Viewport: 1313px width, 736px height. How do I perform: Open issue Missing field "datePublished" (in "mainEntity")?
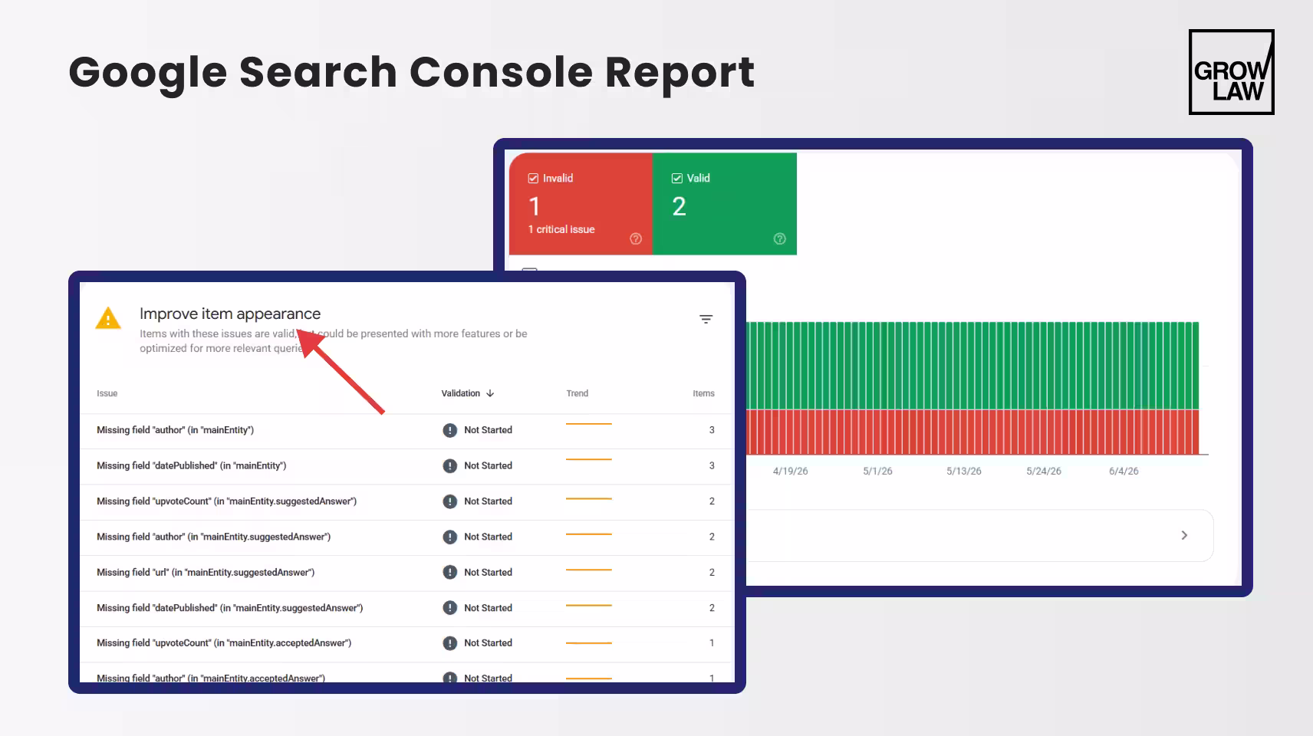(191, 465)
